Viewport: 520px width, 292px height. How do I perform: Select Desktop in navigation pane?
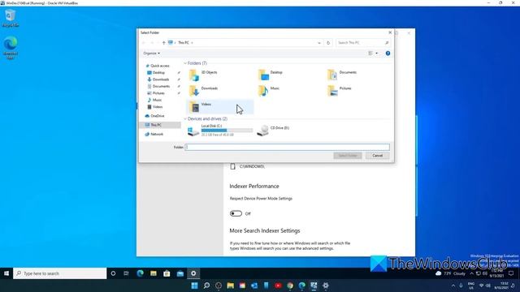point(158,72)
